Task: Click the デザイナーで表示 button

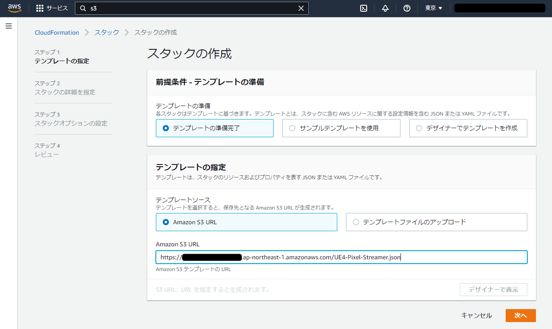Action: coord(494,290)
